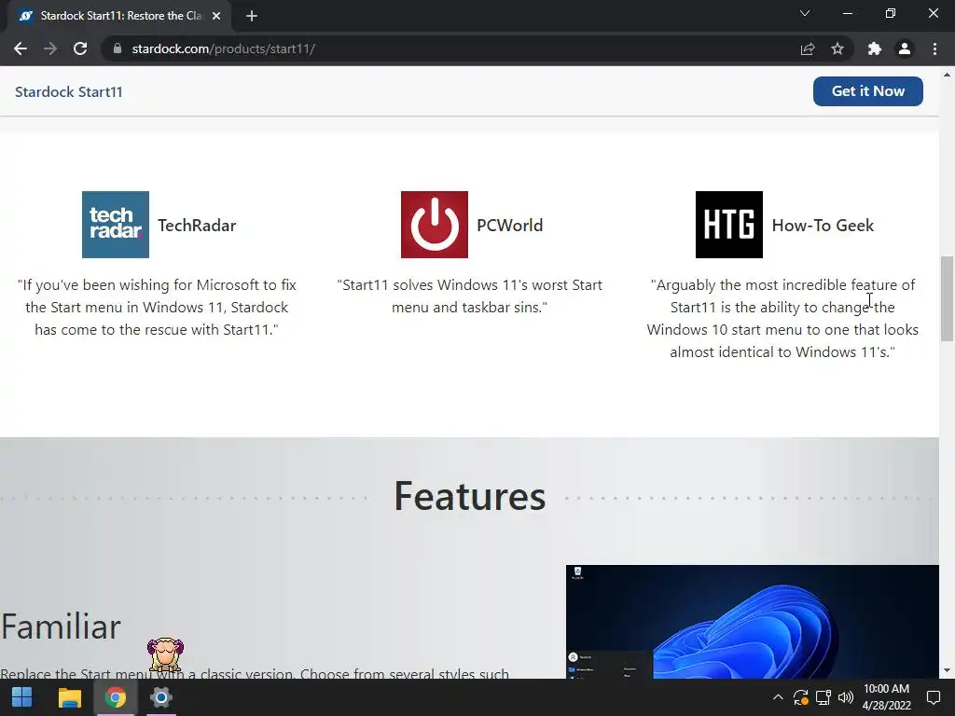Go back to the previous page
The height and width of the screenshot is (716, 955).
(21, 48)
